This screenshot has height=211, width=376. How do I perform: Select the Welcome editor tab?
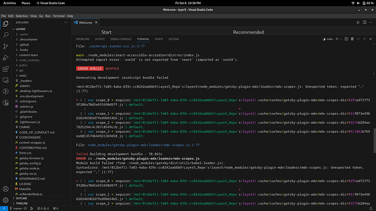tap(86, 22)
